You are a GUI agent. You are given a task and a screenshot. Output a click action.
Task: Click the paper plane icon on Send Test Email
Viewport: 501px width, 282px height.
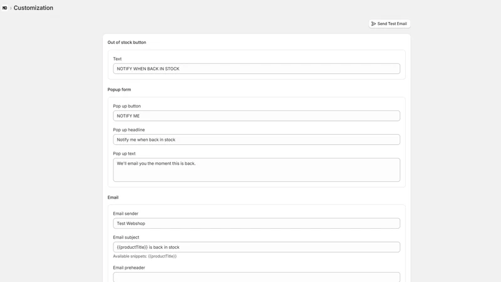[x=373, y=24]
